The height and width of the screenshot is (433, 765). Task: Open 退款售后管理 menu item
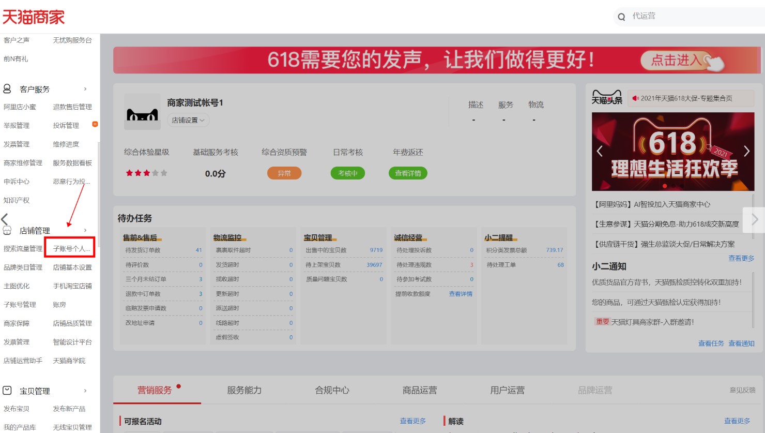point(72,107)
